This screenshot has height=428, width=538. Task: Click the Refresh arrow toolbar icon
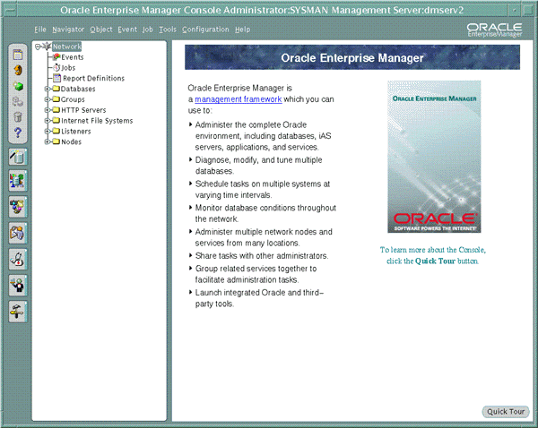18,70
